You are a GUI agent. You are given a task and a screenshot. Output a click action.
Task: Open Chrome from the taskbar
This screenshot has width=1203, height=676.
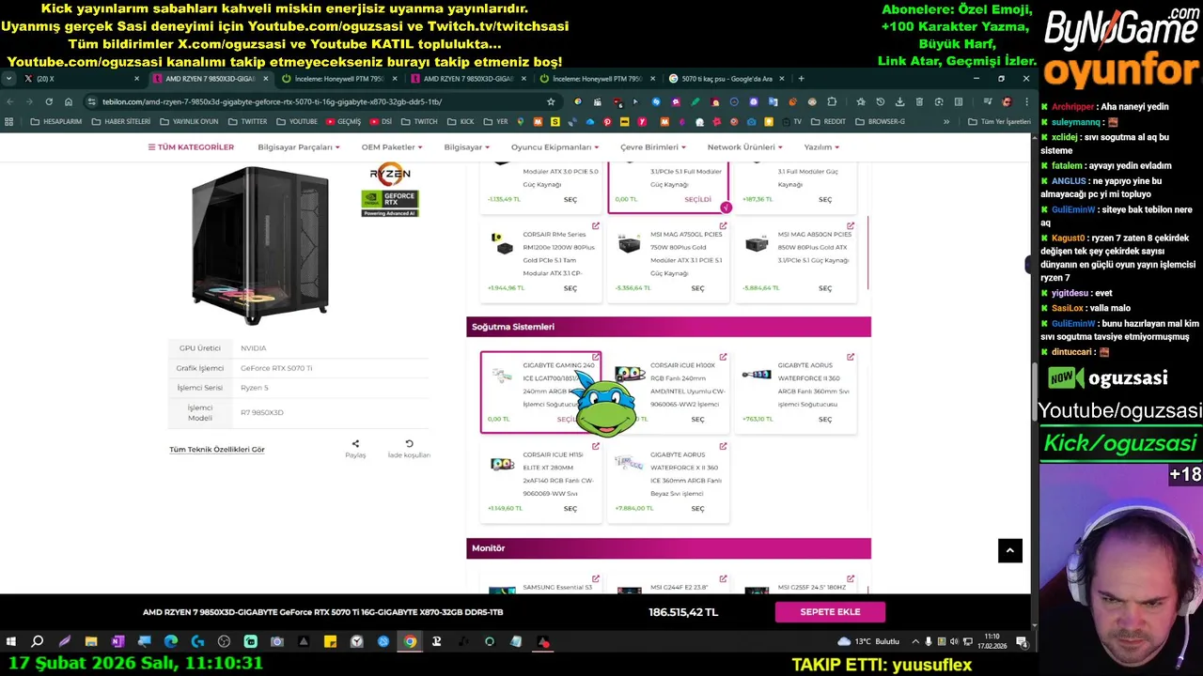[x=410, y=642]
